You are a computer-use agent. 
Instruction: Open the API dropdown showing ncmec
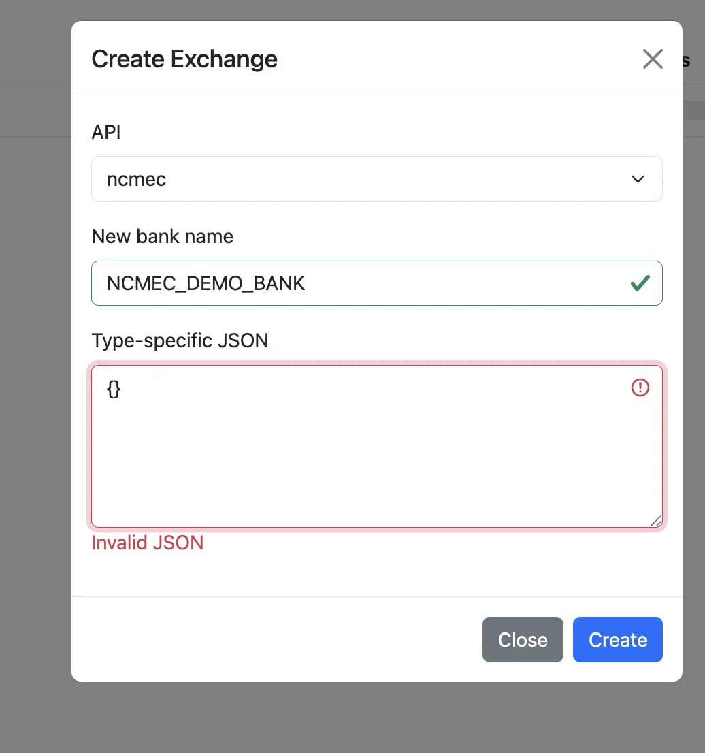coord(377,178)
